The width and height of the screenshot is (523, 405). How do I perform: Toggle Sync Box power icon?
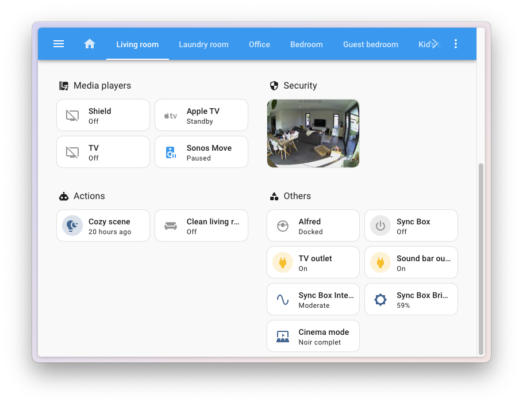coord(380,226)
